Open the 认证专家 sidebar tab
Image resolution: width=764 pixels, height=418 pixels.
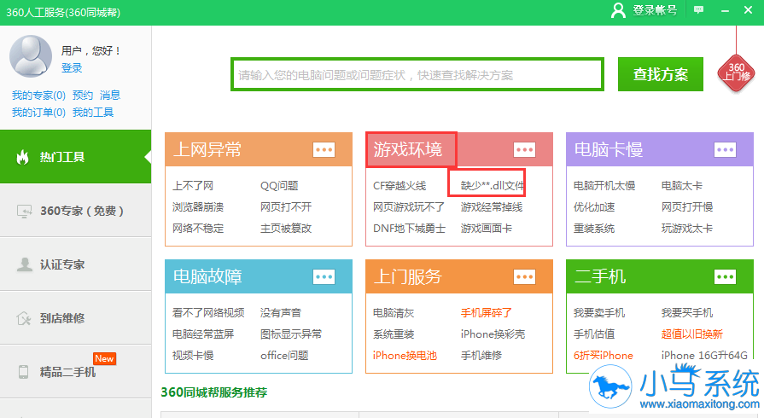tap(75, 264)
